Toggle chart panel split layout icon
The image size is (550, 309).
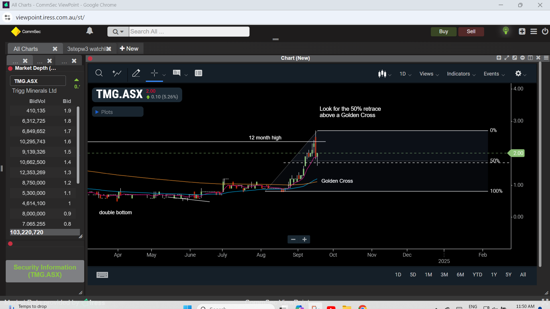530,58
